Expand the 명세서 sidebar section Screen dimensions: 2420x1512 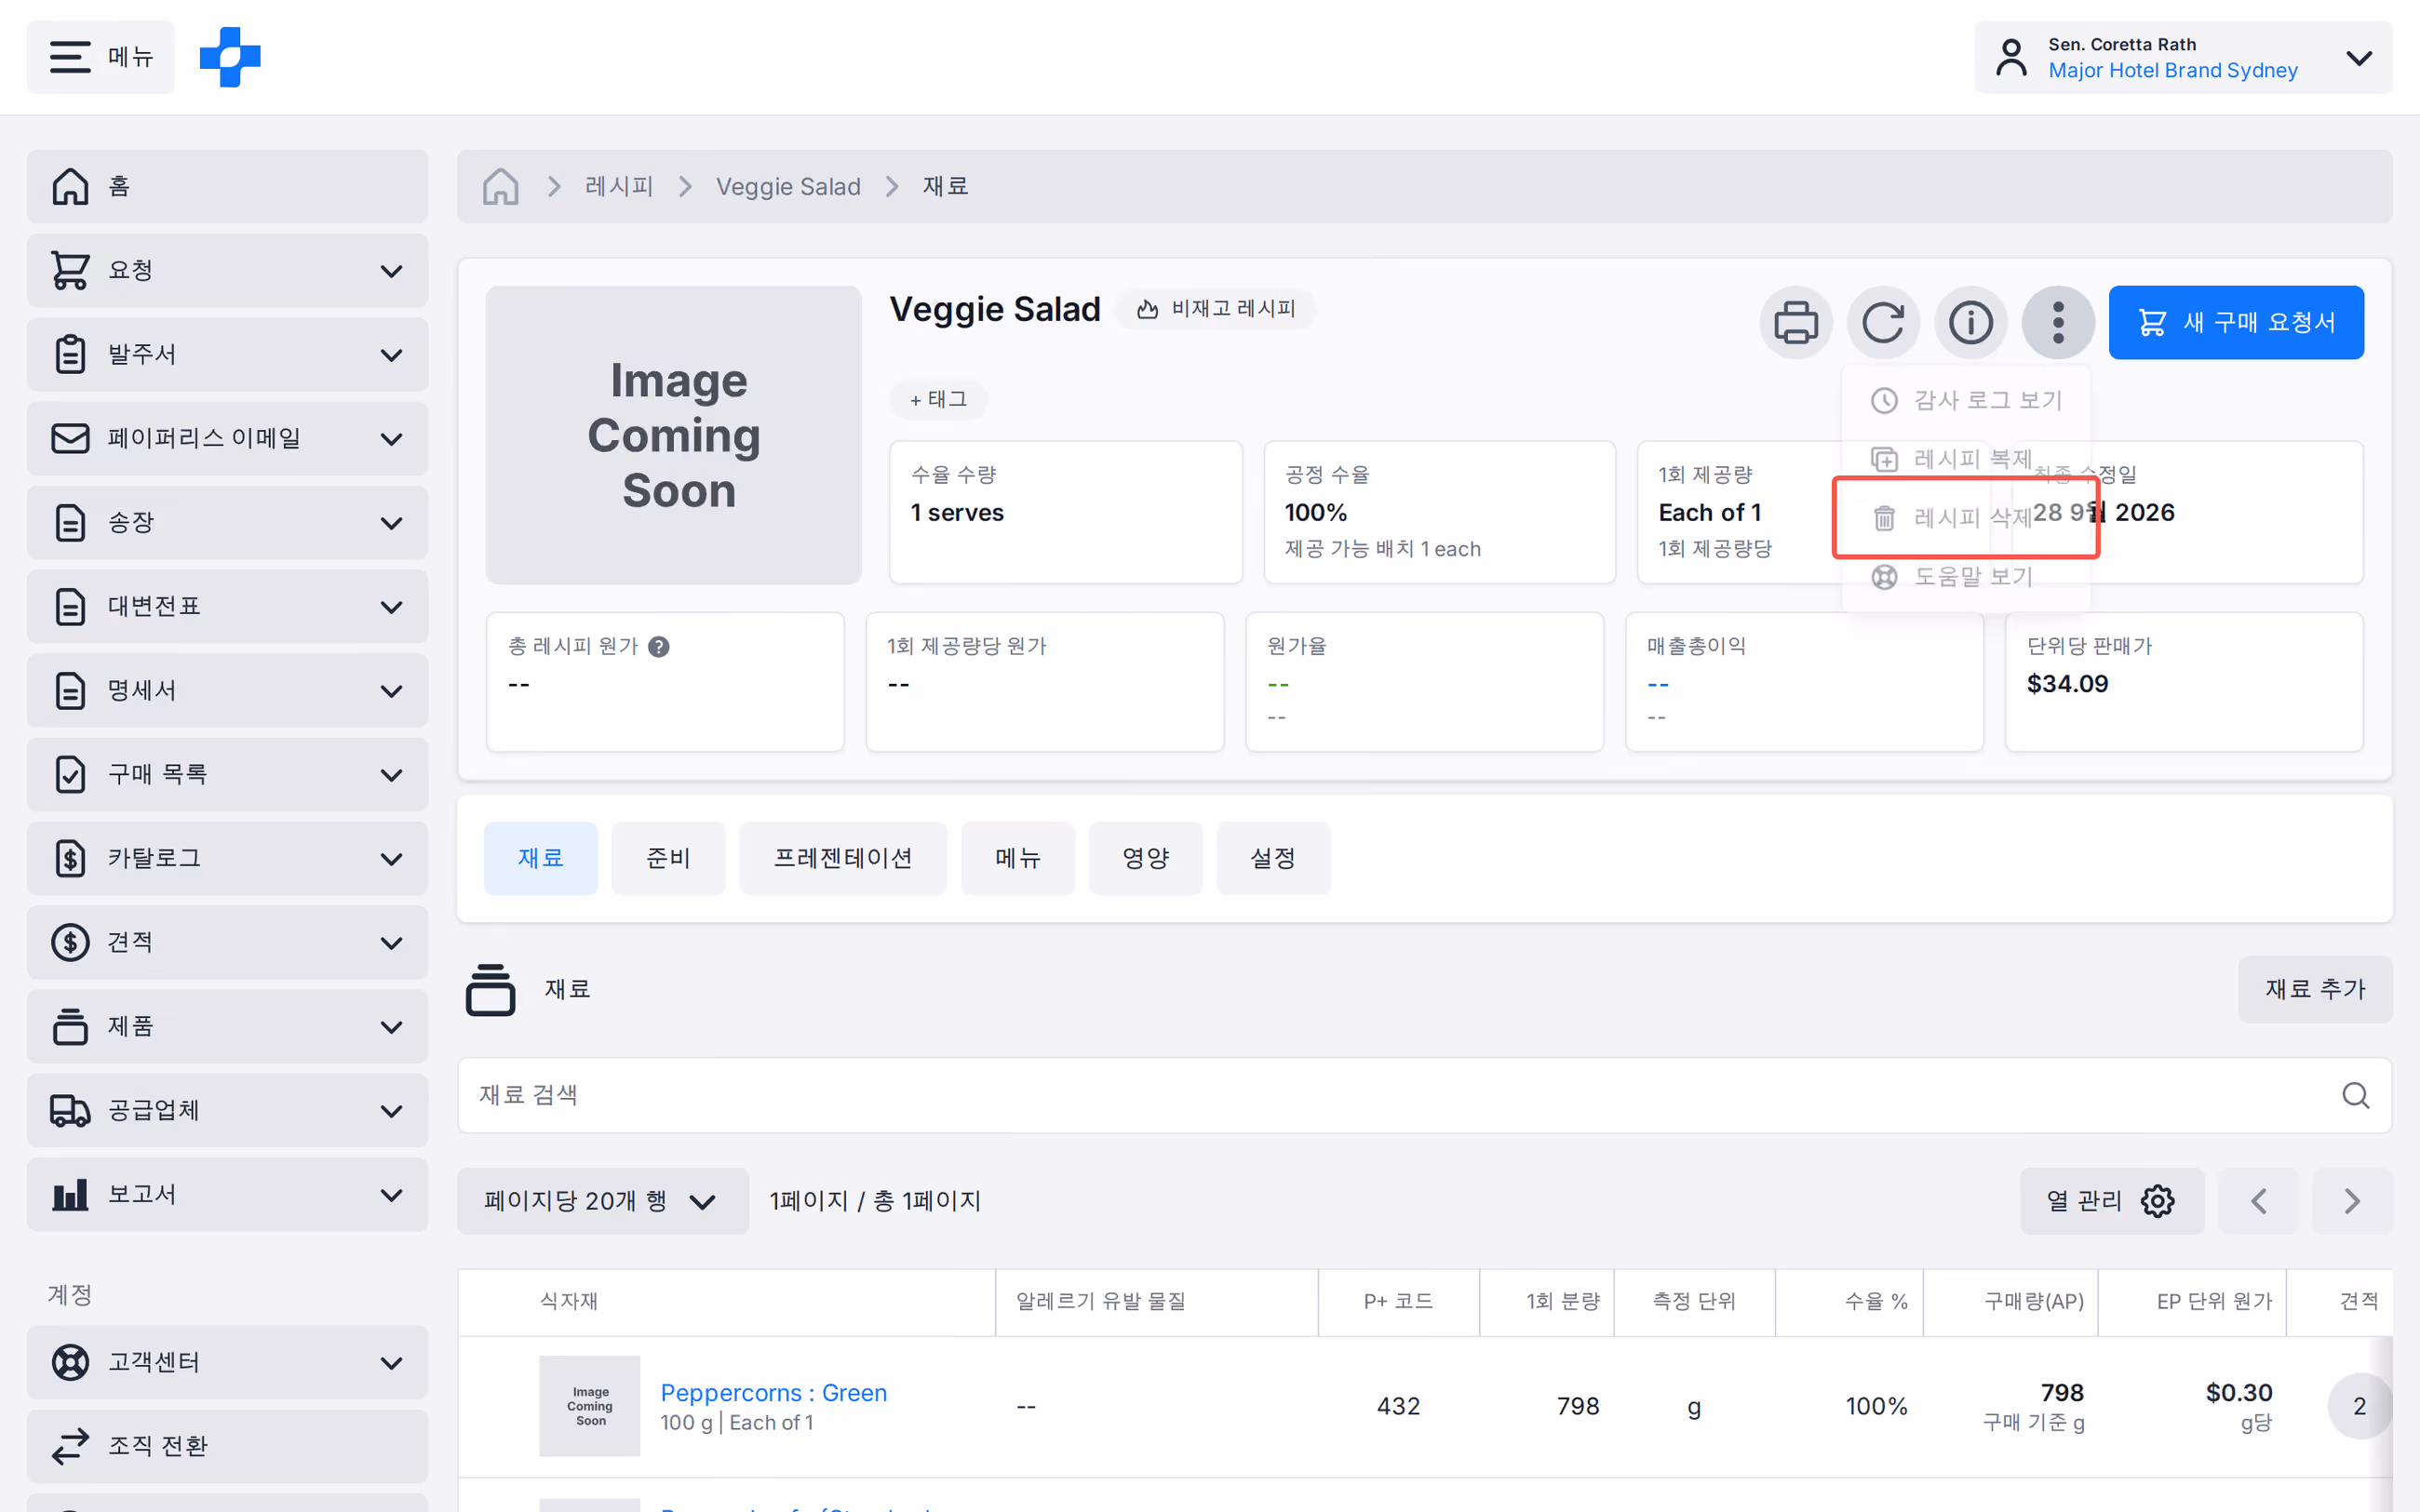coord(227,690)
